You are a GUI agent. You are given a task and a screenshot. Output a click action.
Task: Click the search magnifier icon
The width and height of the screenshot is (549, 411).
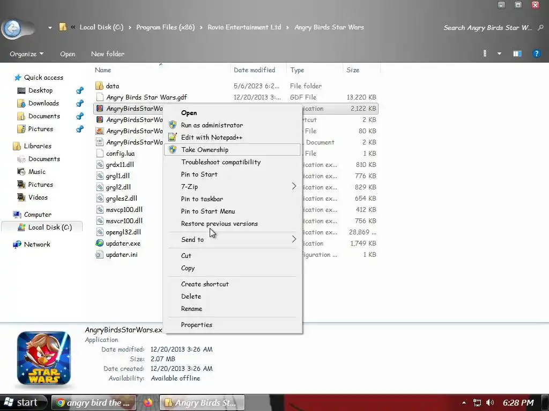[540, 27]
